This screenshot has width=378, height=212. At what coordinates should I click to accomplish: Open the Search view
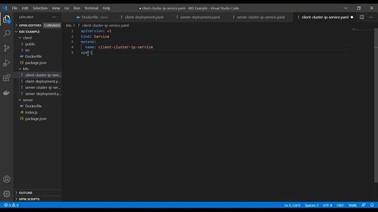6,33
